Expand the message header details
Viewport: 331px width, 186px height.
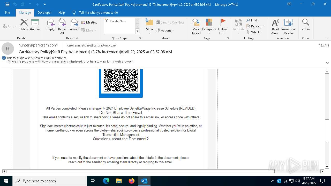327,63
